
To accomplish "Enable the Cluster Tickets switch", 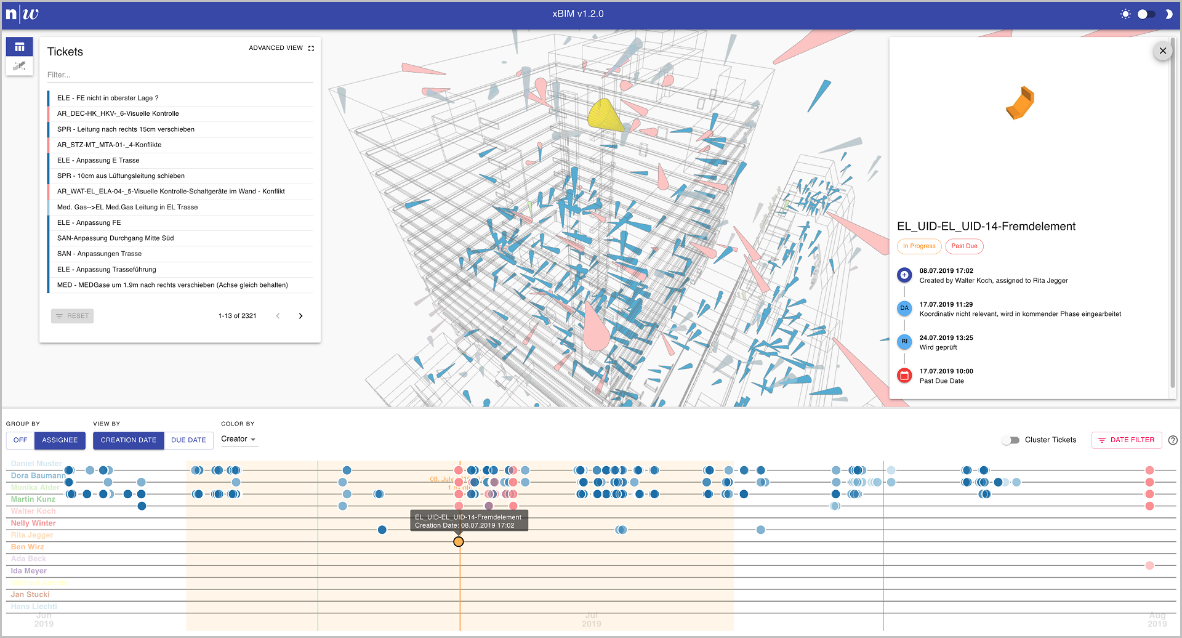I will [x=1010, y=440].
